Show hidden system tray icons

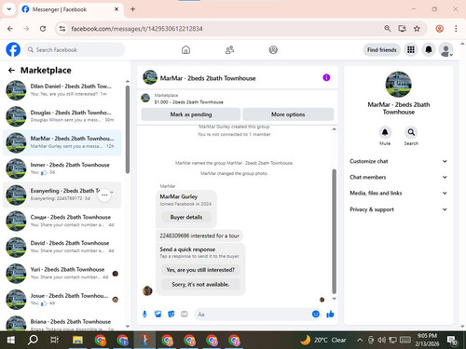(360, 340)
